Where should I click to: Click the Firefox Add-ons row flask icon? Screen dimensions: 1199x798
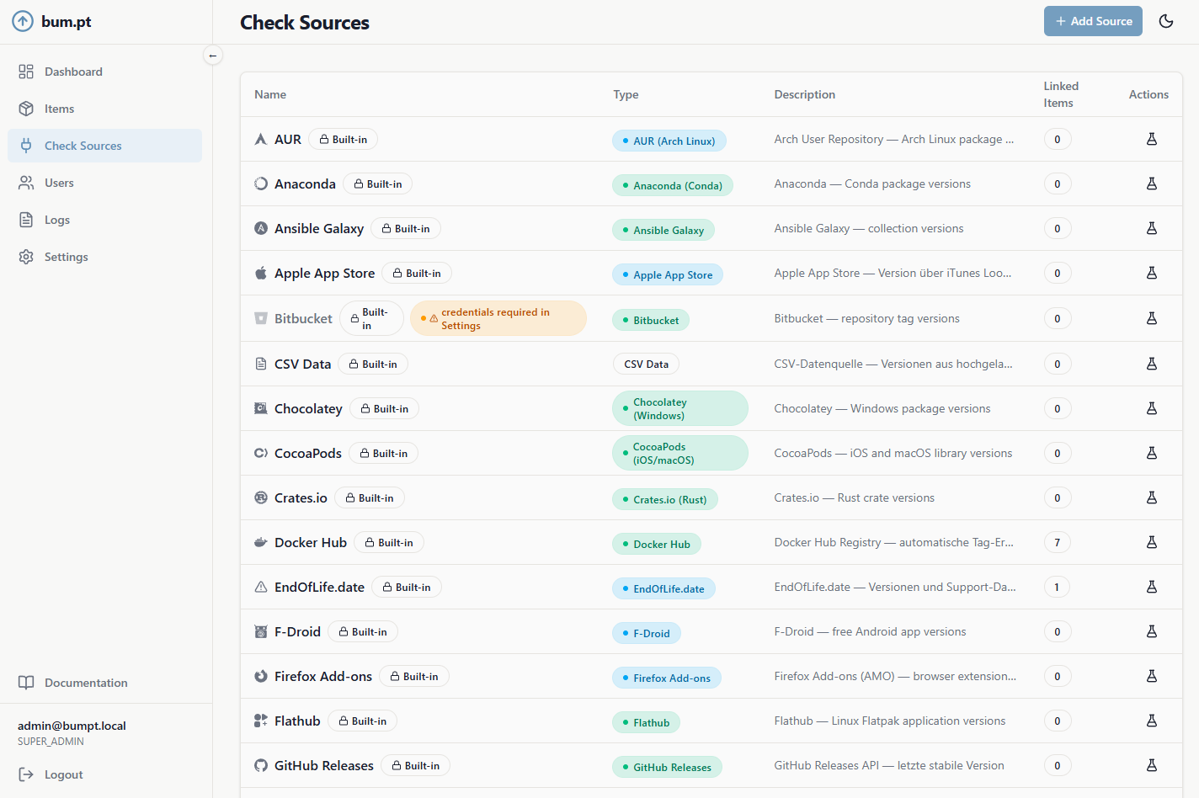coord(1152,676)
